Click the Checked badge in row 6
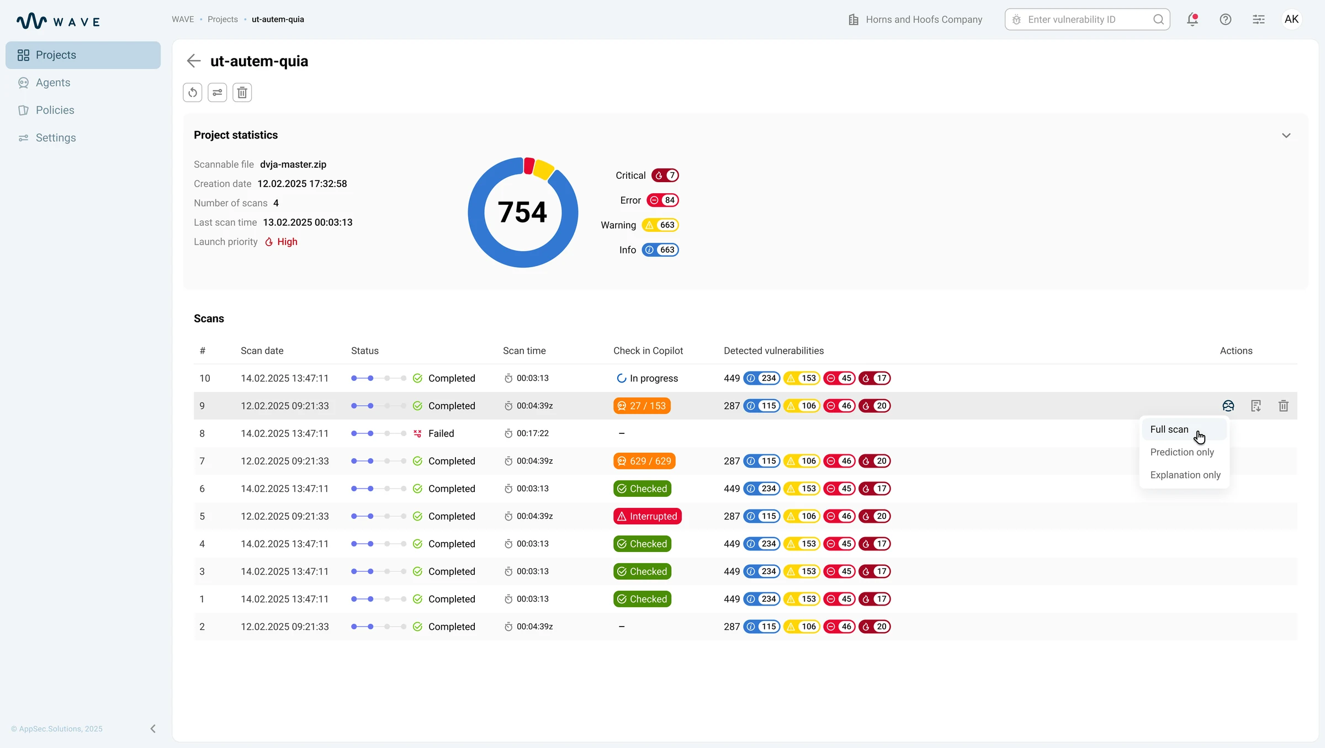This screenshot has width=1325, height=748. pos(642,489)
